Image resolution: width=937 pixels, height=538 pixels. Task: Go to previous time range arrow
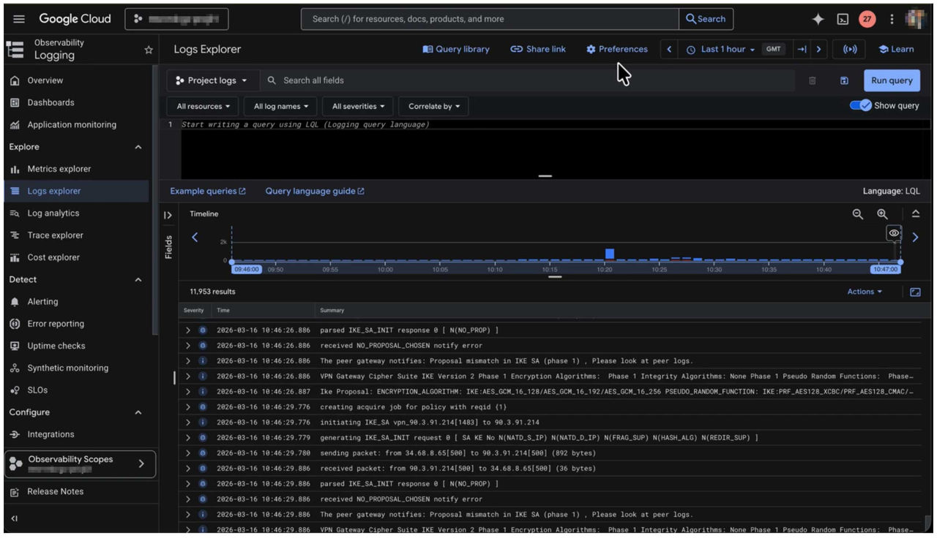coord(669,49)
